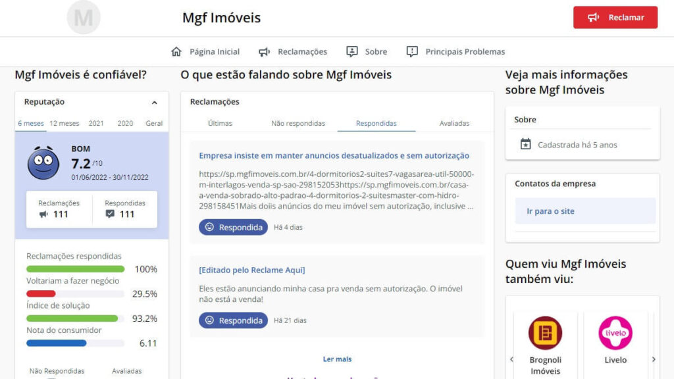Click the Sobre person-card icon
The image size is (674, 379).
352,51
